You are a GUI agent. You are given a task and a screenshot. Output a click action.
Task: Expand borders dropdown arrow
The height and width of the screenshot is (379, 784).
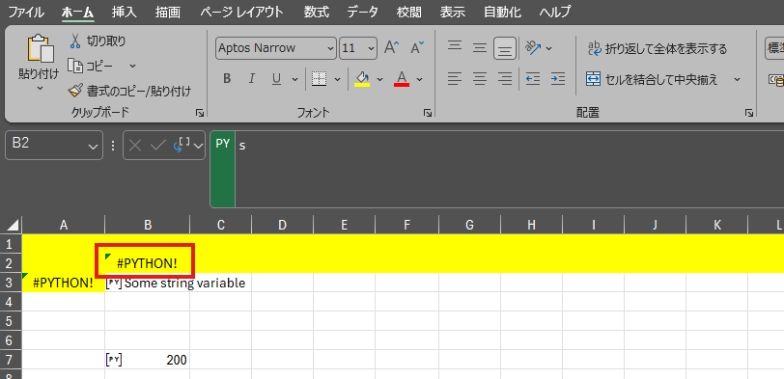(337, 79)
